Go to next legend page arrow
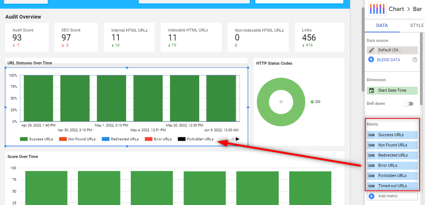Viewport: 425px width, 205px height. coord(238,139)
